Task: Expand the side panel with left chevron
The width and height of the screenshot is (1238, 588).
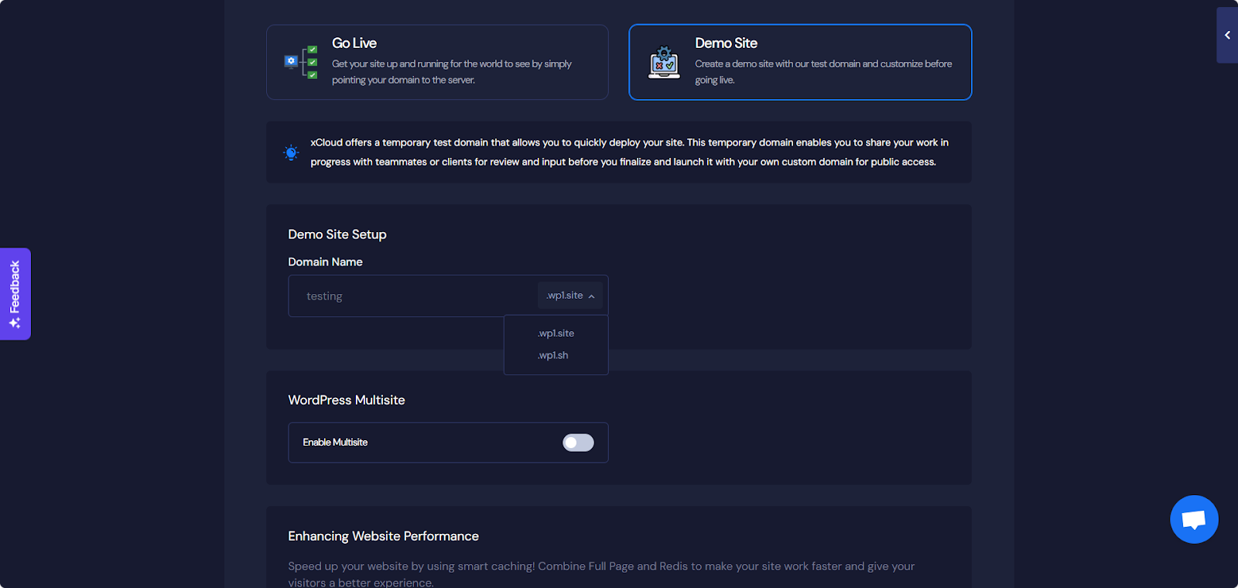Action: coord(1227,36)
